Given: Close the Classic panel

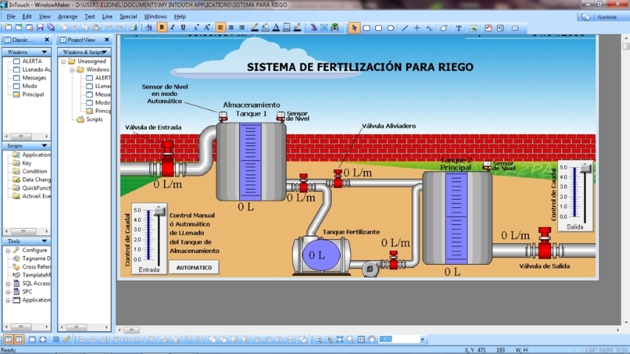Looking at the screenshot, I should (47, 40).
